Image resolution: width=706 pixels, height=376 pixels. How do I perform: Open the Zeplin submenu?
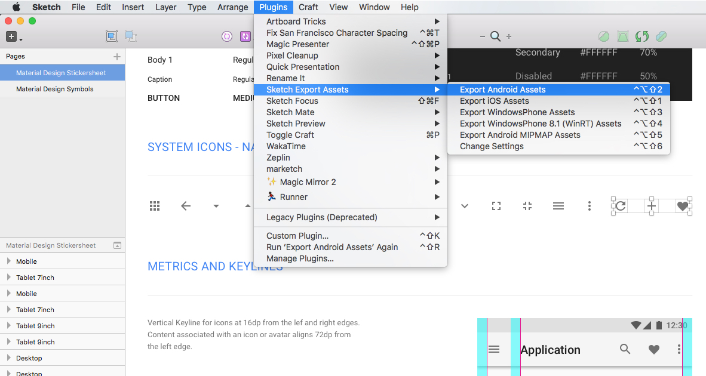351,158
